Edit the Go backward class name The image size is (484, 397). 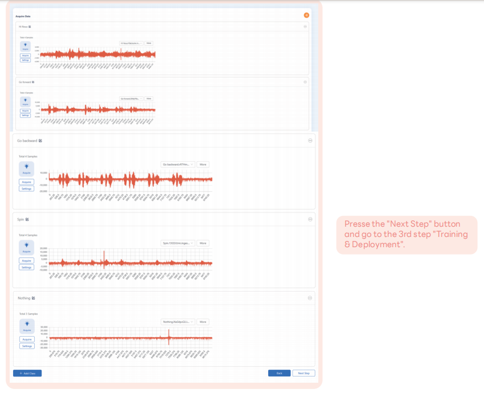click(x=40, y=141)
